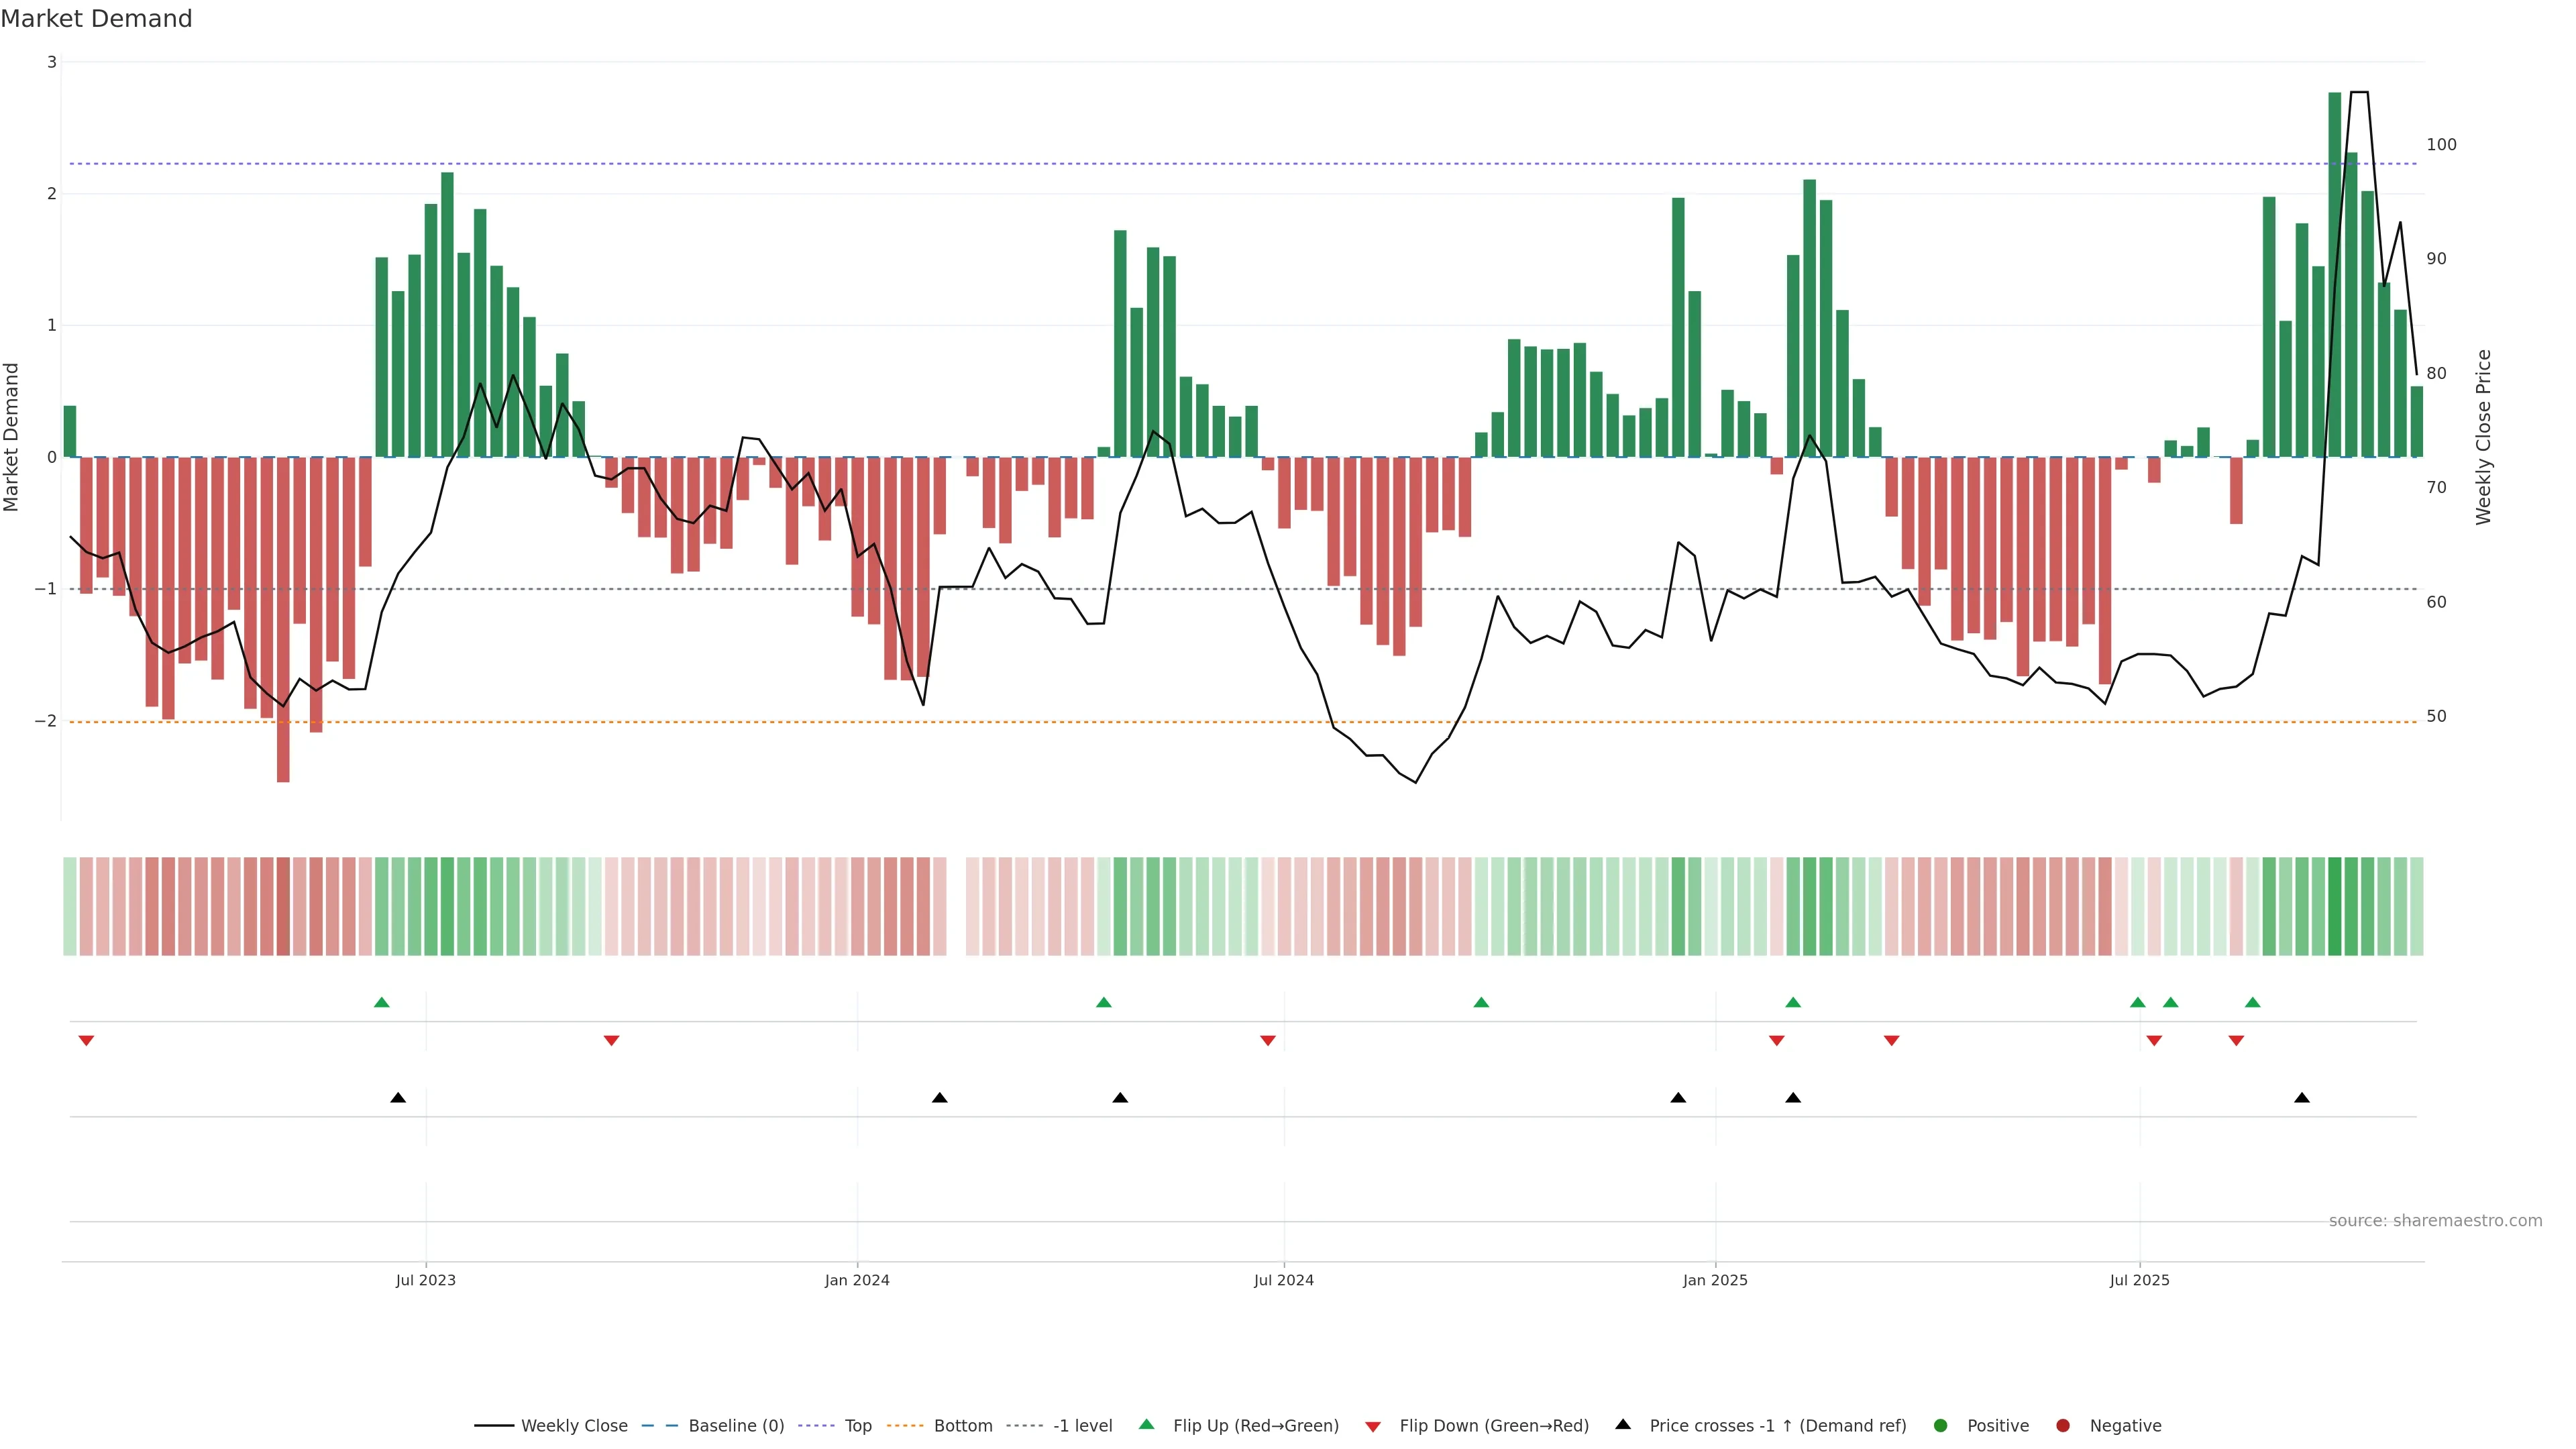The image size is (2576, 1449).
Task: Click red Flip Down triangle in legend
Action: coord(1373,1426)
